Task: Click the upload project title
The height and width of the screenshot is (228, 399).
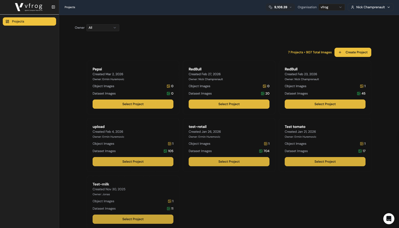Action: 98,127
